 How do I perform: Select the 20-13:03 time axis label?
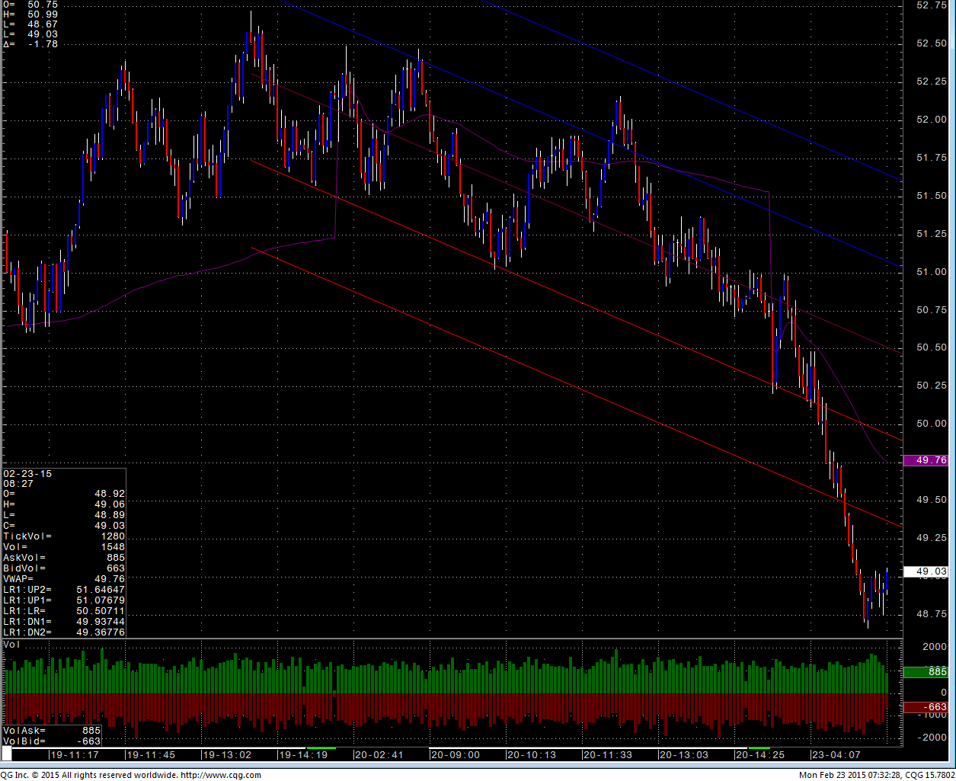coord(684,755)
